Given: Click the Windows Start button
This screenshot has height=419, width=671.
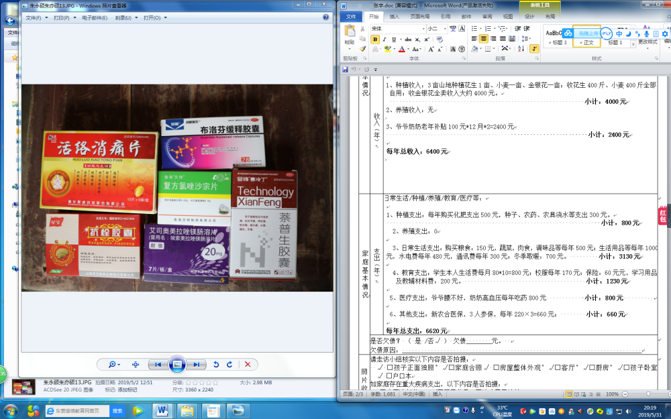Looking at the screenshot, I should (x=9, y=412).
